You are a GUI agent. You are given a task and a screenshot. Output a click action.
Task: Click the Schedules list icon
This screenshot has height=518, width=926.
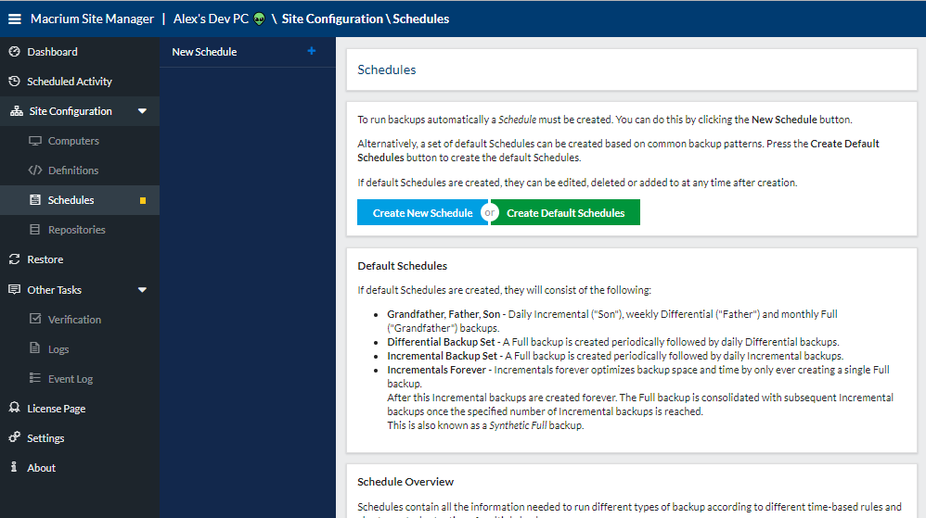pyautogui.click(x=35, y=200)
